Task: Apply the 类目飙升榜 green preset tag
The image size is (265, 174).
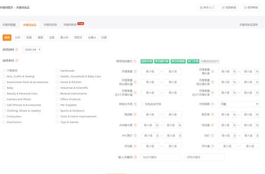Action: [162, 61]
